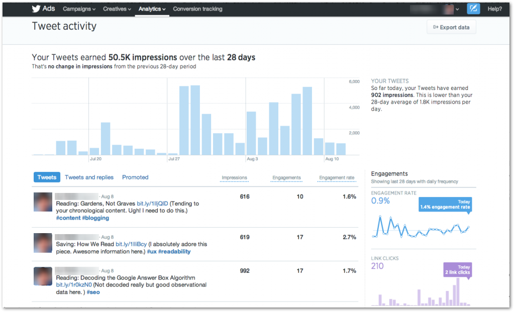Click Aug 8 date on How We Read tweet

(108, 237)
